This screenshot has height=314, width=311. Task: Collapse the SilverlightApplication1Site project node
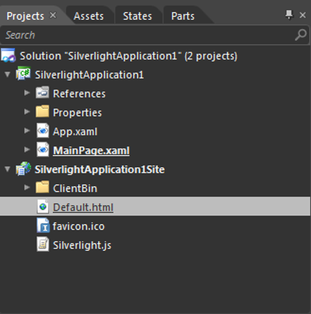point(7,169)
